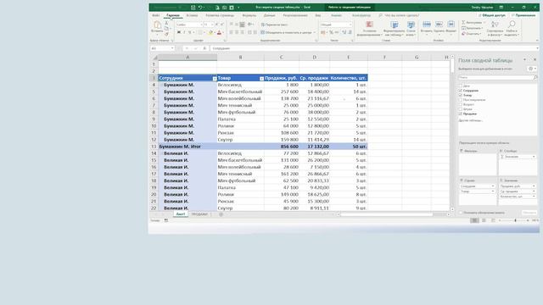Image resolution: width=543 pixels, height=305 pixels.
Task: Click the Delete cells icon
Action: tap(439, 24)
